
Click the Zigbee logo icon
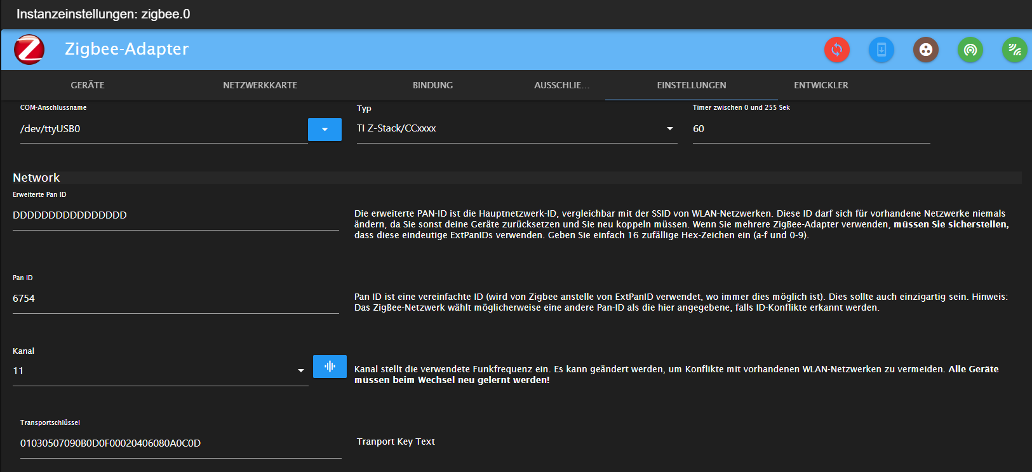tap(29, 50)
